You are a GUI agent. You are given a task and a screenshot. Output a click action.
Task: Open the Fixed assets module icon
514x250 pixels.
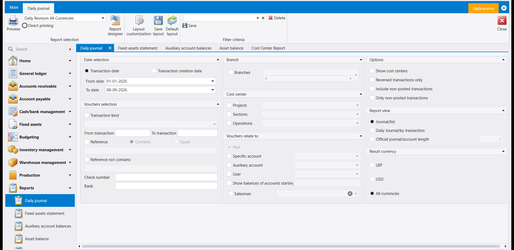click(13, 124)
